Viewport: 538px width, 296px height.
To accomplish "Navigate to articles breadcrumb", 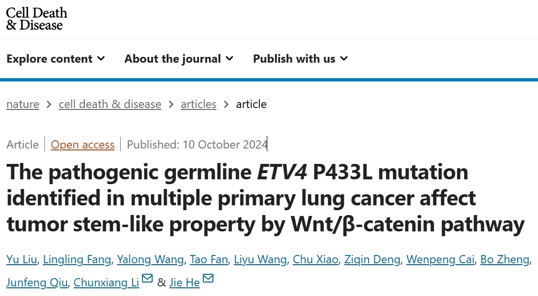I will coord(198,104).
